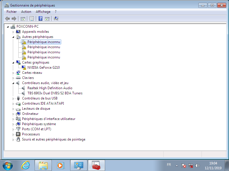Image resolution: width=229 pixels, height=171 pixels.
Task: Expand the Cartes réseau node
Action: pyautogui.click(x=13, y=73)
